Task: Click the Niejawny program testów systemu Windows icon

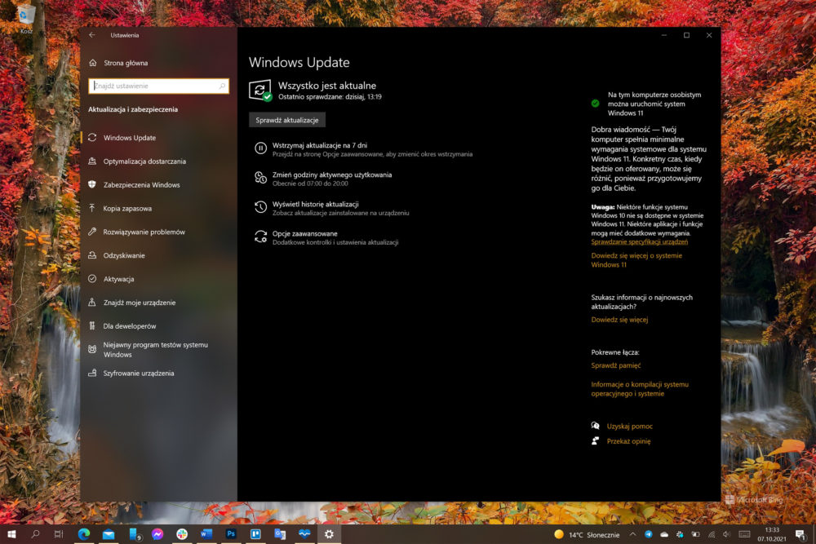Action: coord(92,350)
